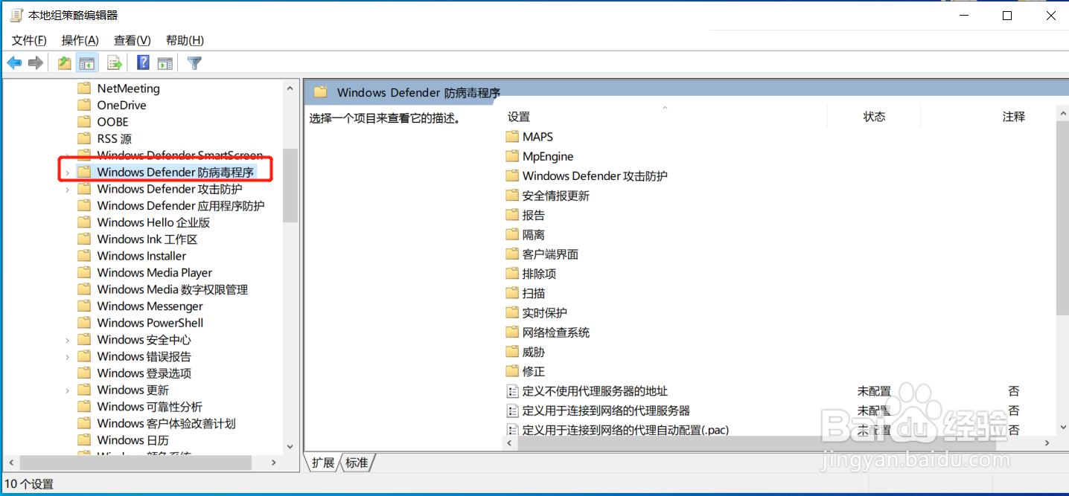Select OOBE in the tree
Viewport: 1069px width, 496px height.
112,122
